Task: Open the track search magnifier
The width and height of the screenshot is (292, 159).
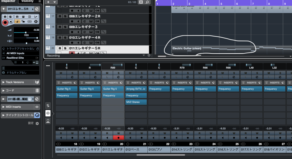Action: click(147, 2)
